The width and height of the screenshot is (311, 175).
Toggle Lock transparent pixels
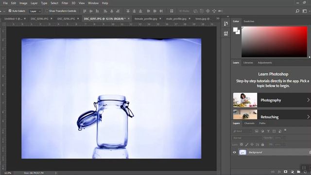pyautogui.click(x=242, y=145)
